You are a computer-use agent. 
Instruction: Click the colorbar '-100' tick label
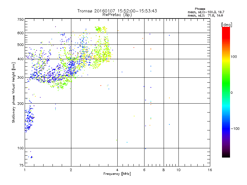(x=235, y=129)
